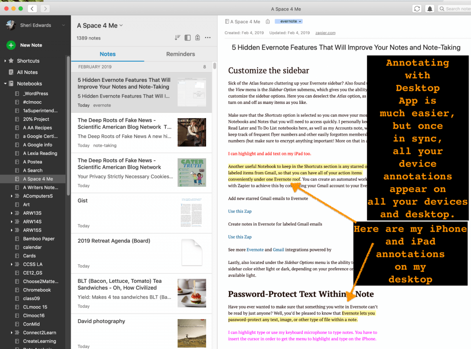Screen dimensions: 471x349
Task: Open the David photography note
Action: coord(142,332)
